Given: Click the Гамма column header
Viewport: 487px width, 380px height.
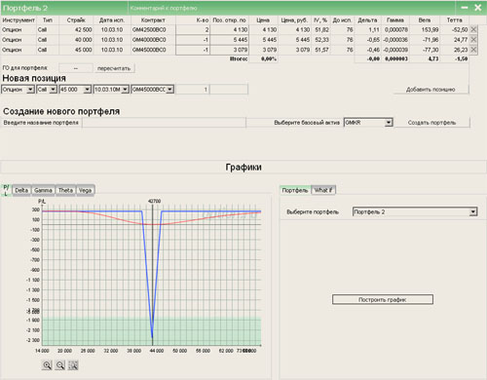Looking at the screenshot, I should click(395, 20).
